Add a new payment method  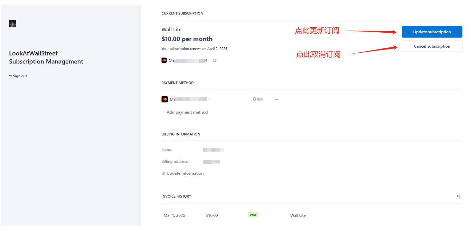(185, 112)
